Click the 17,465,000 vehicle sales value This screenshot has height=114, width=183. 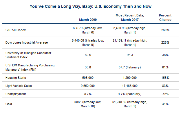(x=130, y=86)
